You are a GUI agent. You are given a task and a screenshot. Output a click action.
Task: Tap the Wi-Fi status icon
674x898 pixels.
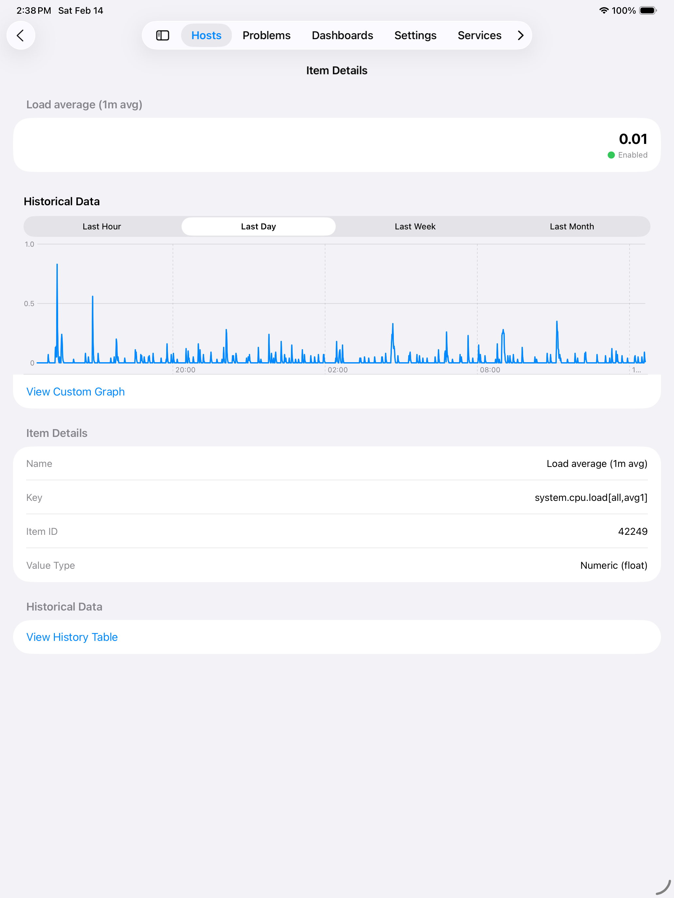coord(604,10)
